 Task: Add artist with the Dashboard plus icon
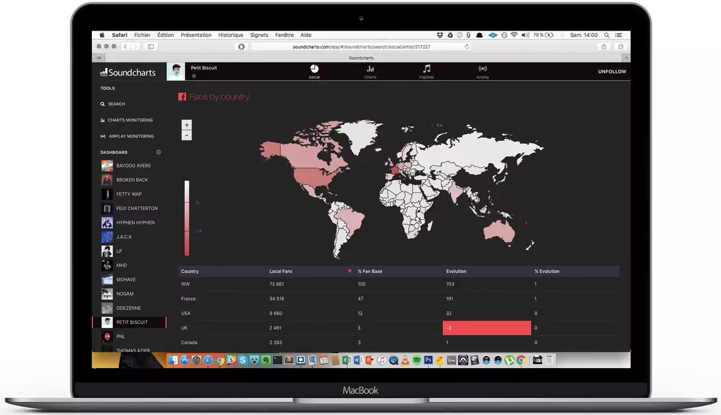point(159,152)
